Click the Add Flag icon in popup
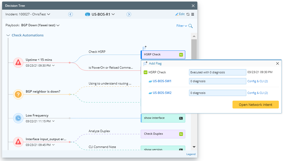The image size is (283, 161). click(146, 63)
